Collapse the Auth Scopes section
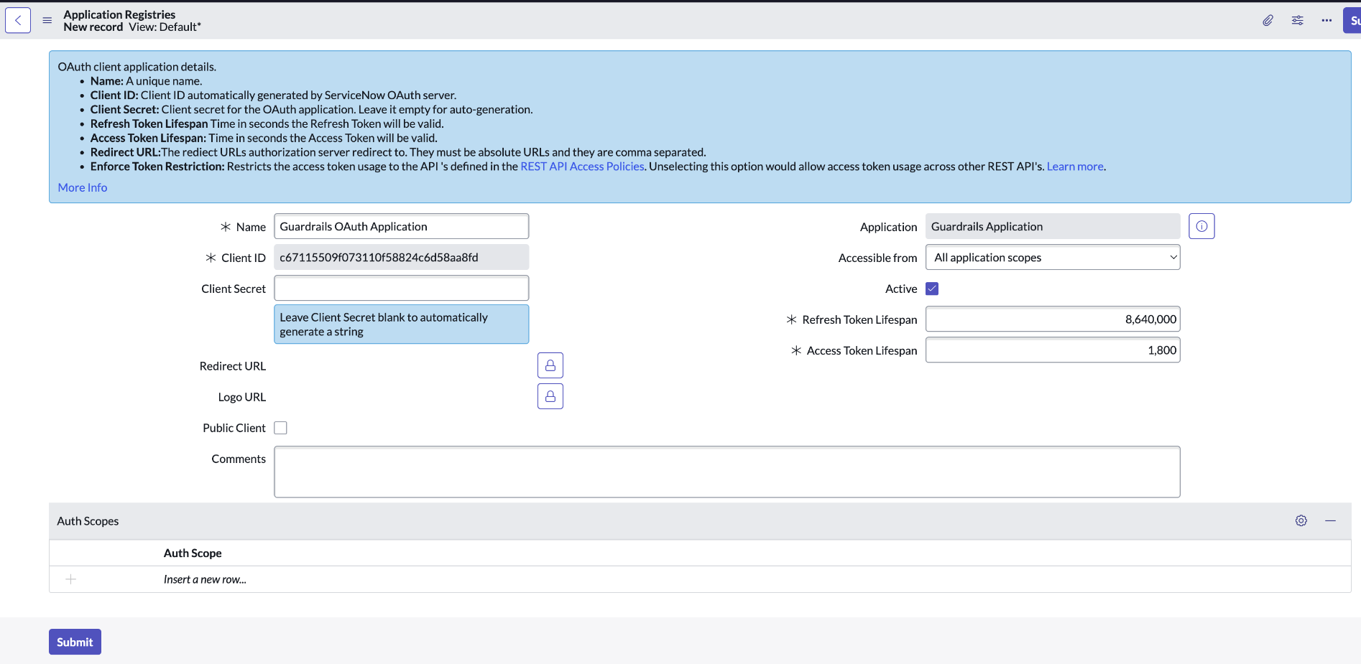Screen dimensions: 1361x664 pos(1330,521)
